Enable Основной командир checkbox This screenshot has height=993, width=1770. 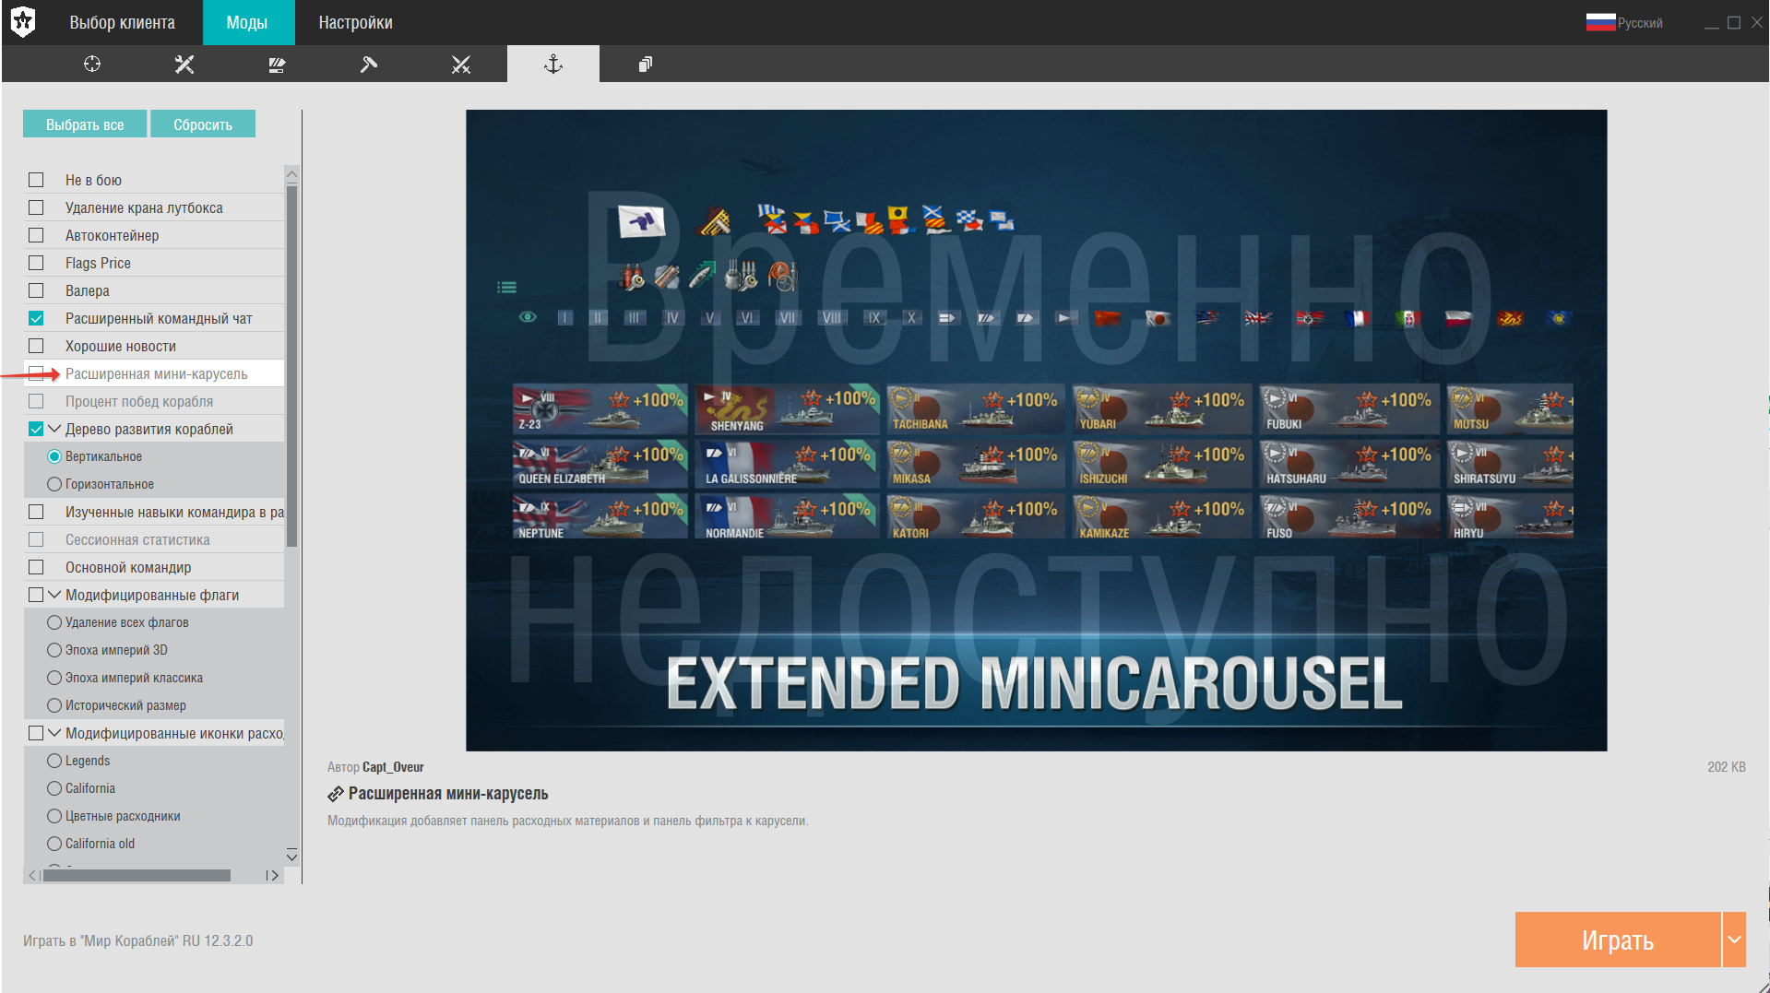pyautogui.click(x=36, y=567)
